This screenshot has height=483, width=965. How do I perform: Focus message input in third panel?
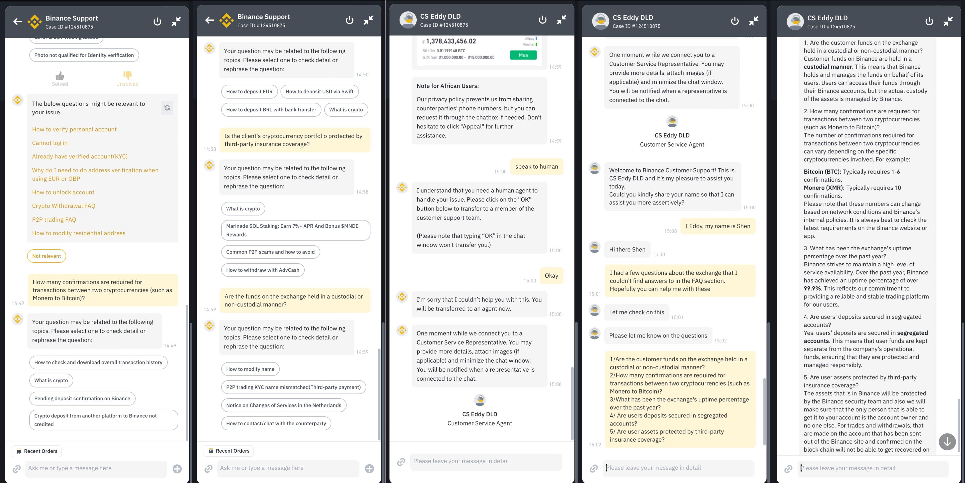(486, 461)
